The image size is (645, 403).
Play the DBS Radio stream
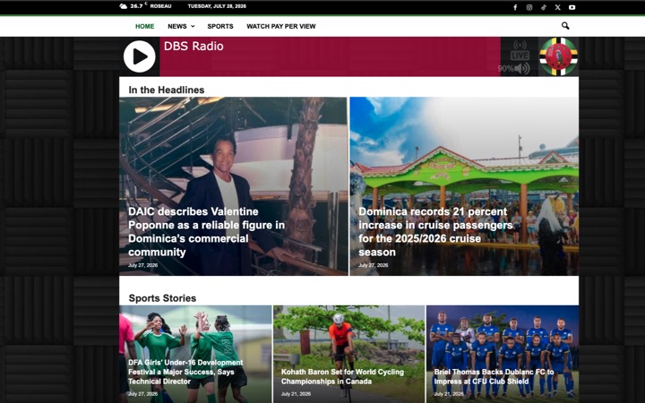click(x=140, y=56)
